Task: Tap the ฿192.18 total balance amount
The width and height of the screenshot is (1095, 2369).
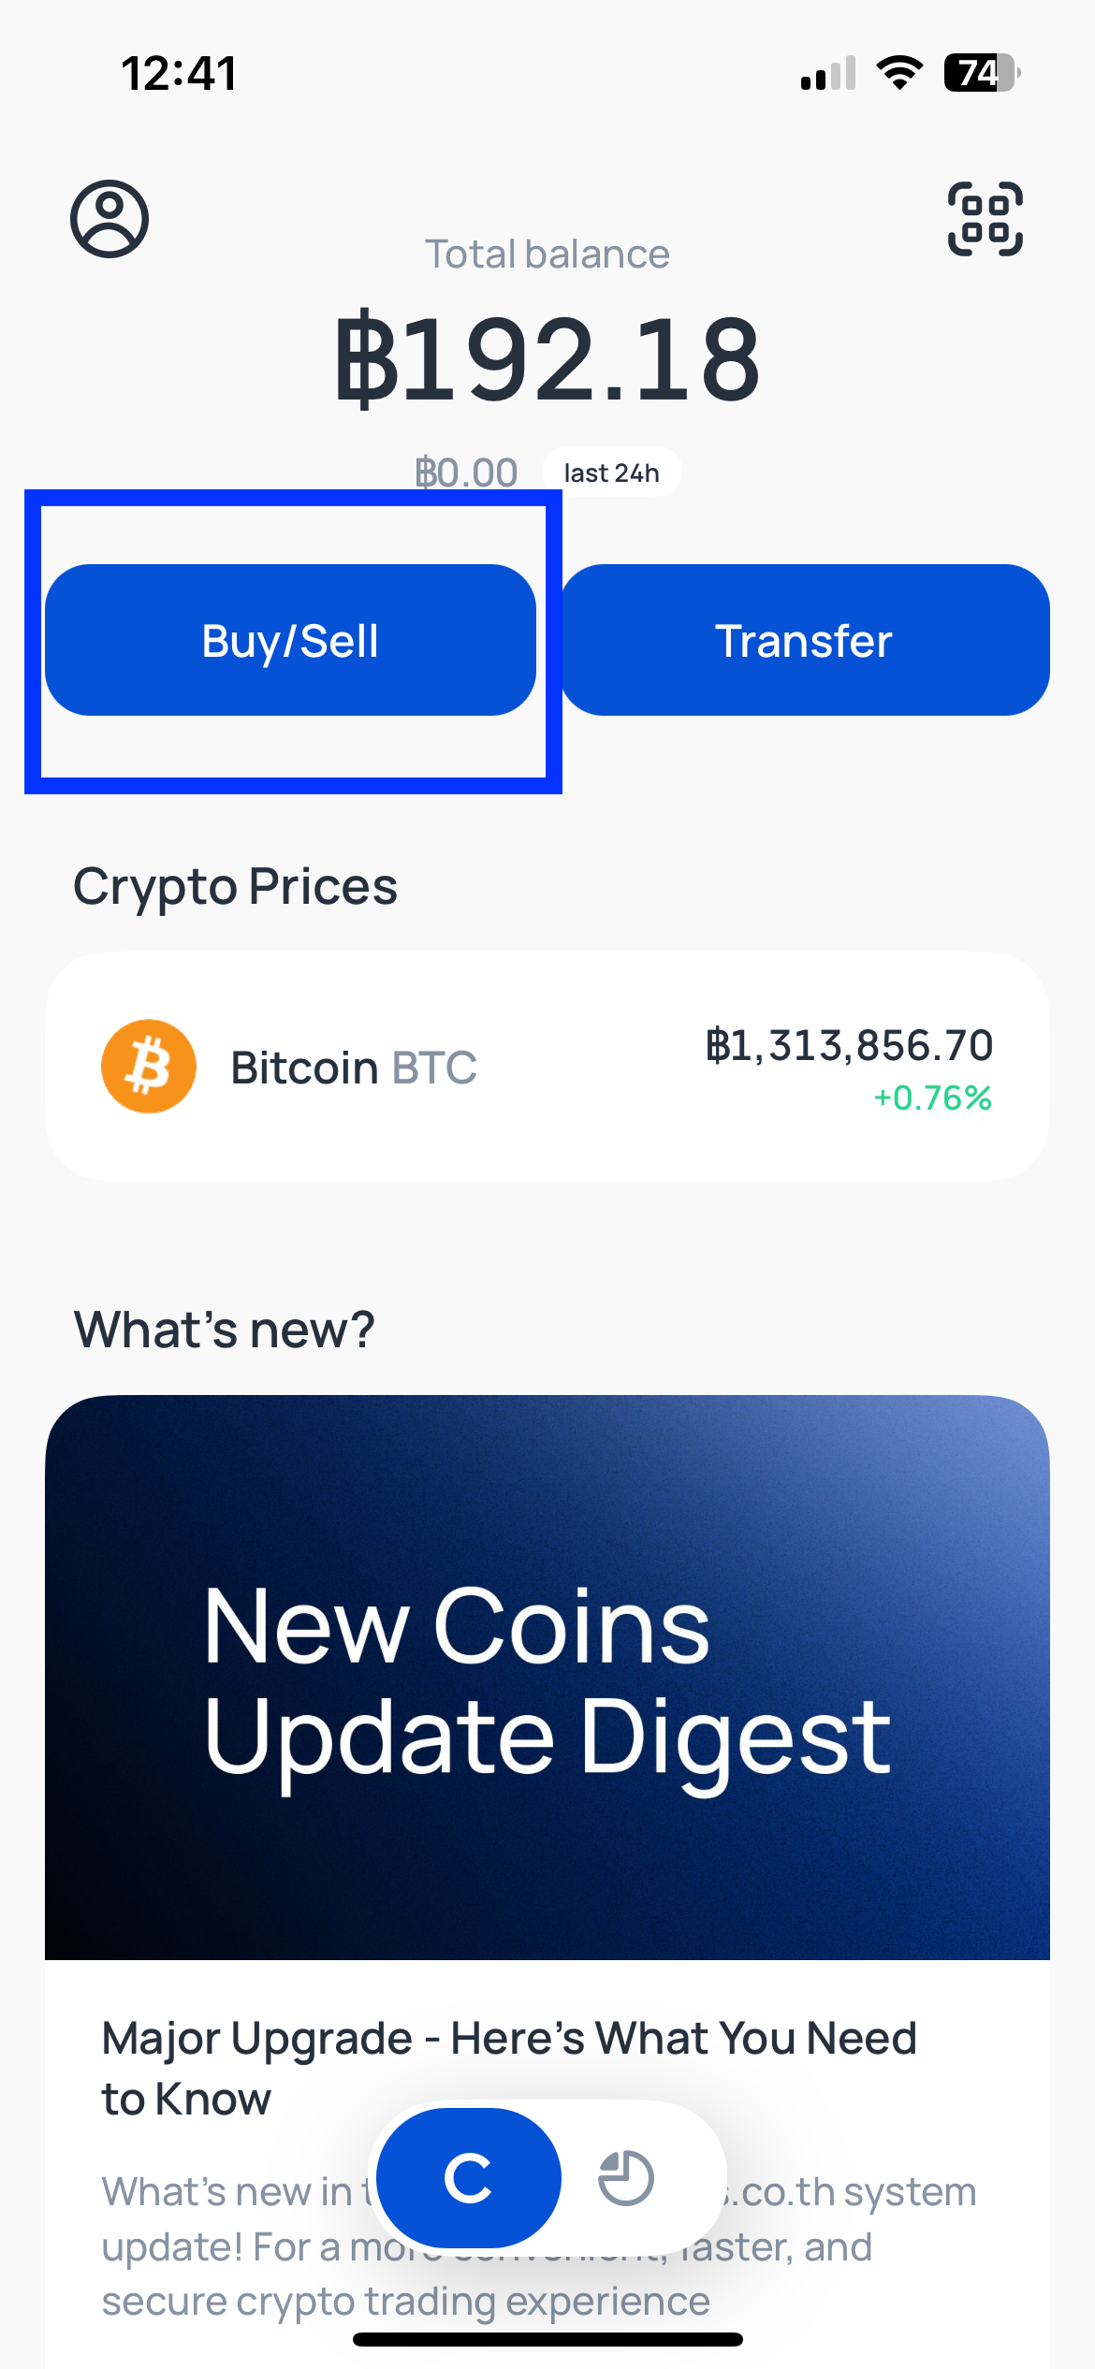Action: coord(548,359)
